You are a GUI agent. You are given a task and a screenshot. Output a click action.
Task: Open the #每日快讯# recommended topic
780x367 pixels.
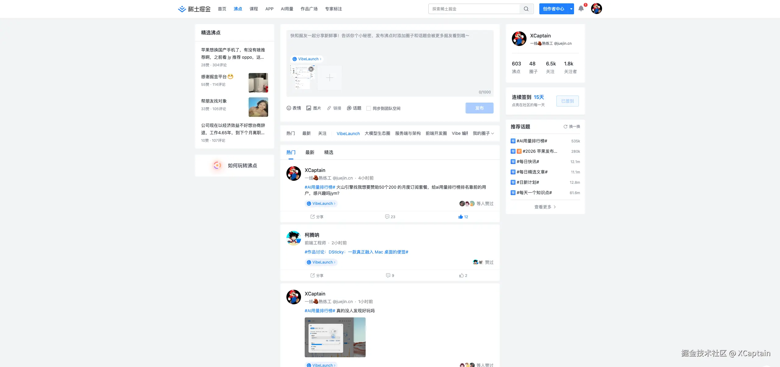tap(528, 162)
